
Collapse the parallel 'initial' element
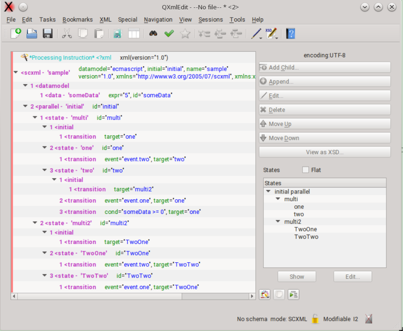coord(25,107)
